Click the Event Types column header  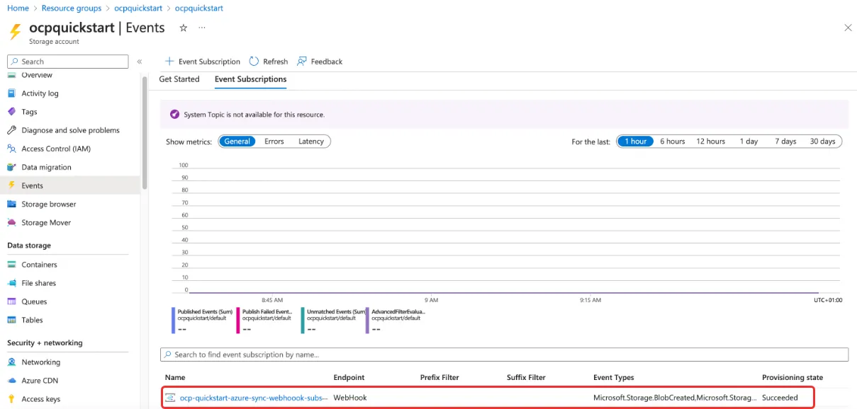614,377
